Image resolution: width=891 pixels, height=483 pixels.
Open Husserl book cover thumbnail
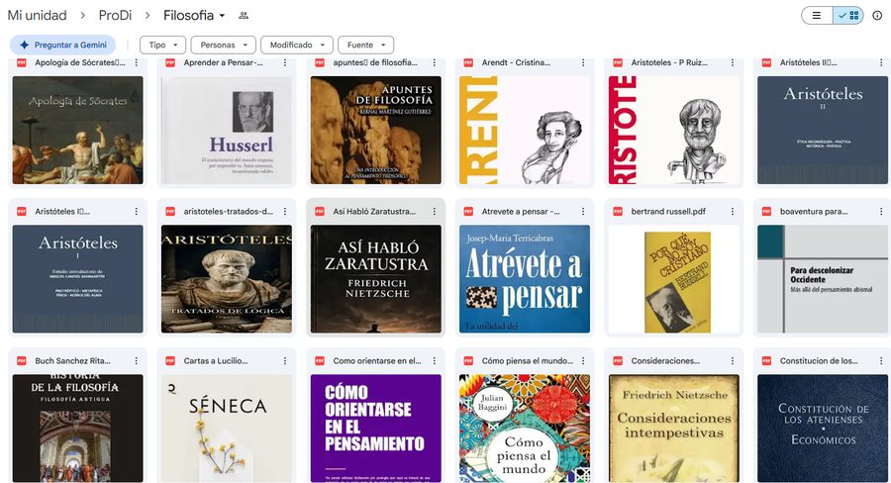(x=227, y=130)
